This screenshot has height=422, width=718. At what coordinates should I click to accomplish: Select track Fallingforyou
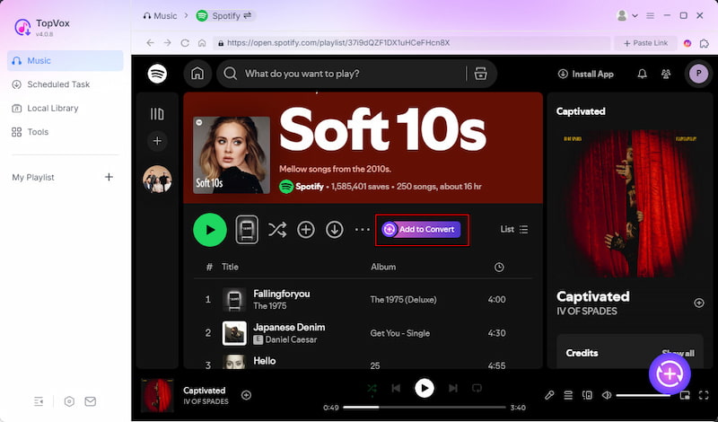282,294
